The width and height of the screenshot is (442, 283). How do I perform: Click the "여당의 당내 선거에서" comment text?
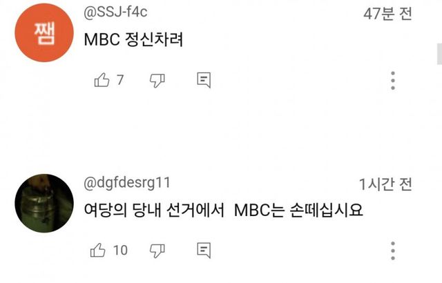coord(154,210)
